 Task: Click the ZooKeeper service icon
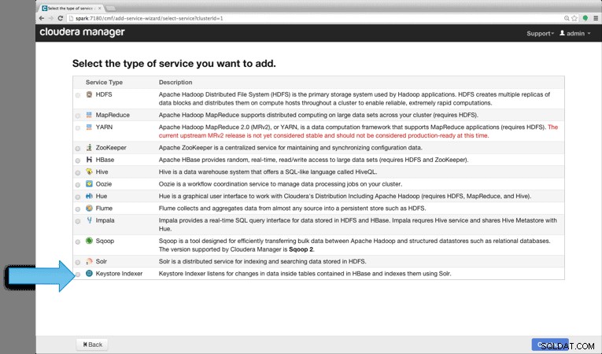[89, 147]
